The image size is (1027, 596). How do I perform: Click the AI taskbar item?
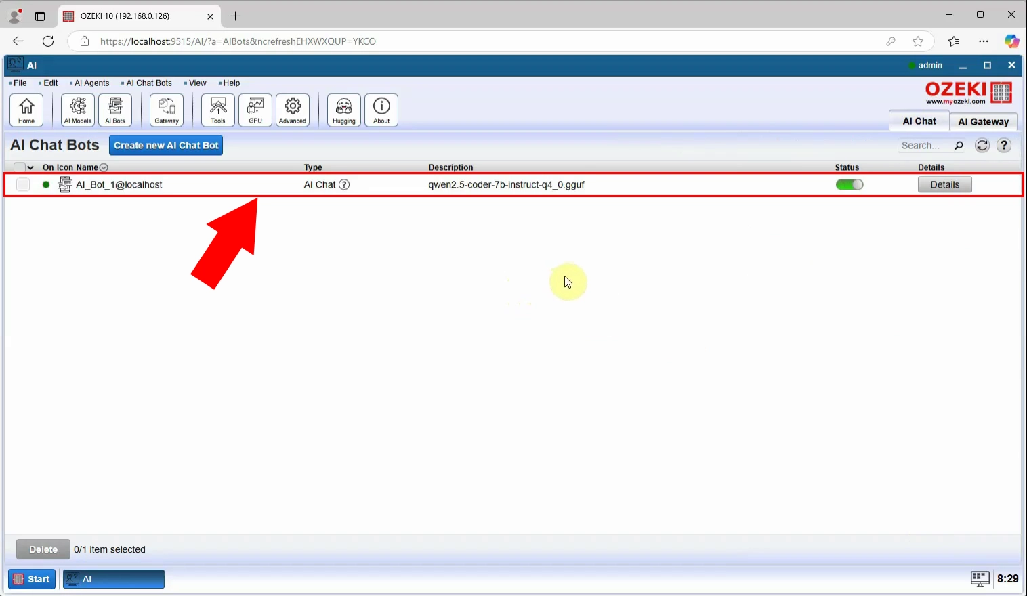coord(114,579)
